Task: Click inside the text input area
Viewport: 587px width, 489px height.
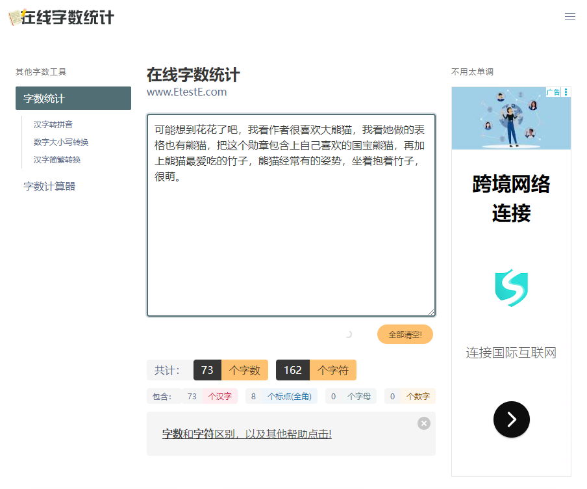Action: click(292, 215)
